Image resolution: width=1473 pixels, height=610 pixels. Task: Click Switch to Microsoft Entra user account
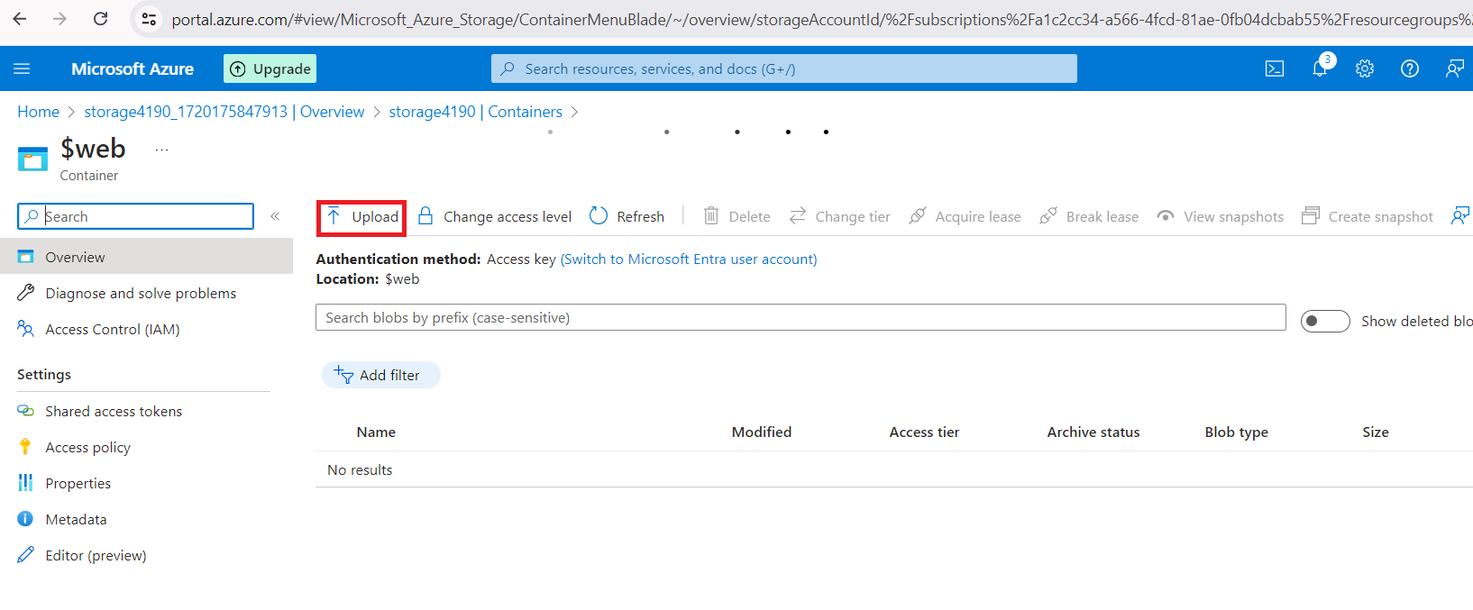(x=689, y=259)
